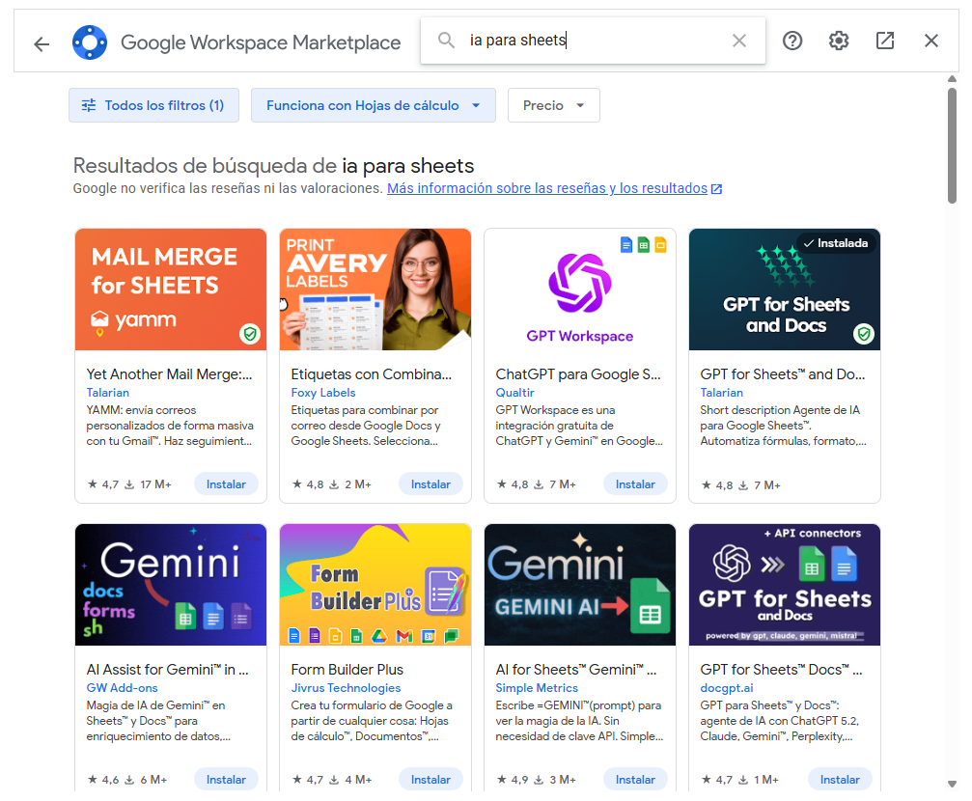The image size is (972, 801).
Task: Click the star rating 4,9 on AI for Sheets Gemini
Action: (513, 780)
